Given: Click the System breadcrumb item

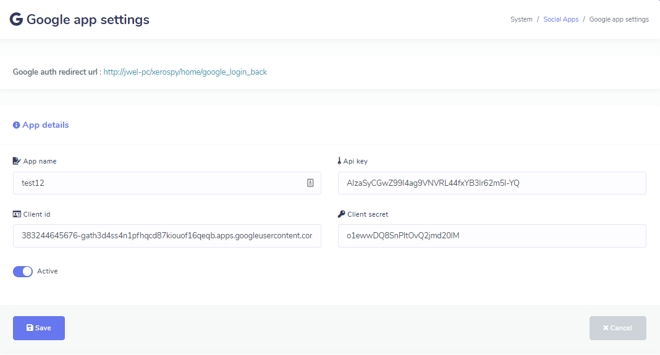Looking at the screenshot, I should [x=521, y=19].
